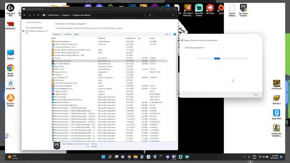Click Programs breadcrumb in address bar
Screen dimensions: 290x163
(x=66, y=15)
